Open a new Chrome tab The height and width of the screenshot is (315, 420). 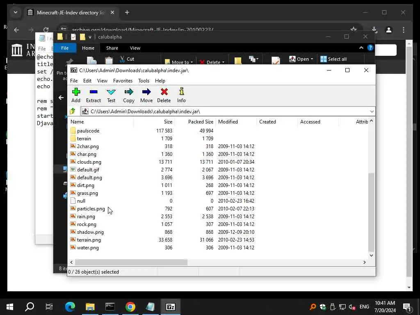pyautogui.click(x=127, y=12)
